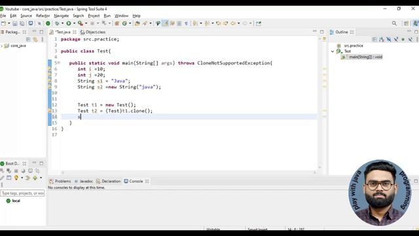Click the Save All toolbar icon
This screenshot has height=236, width=419.
pyautogui.click(x=22, y=24)
